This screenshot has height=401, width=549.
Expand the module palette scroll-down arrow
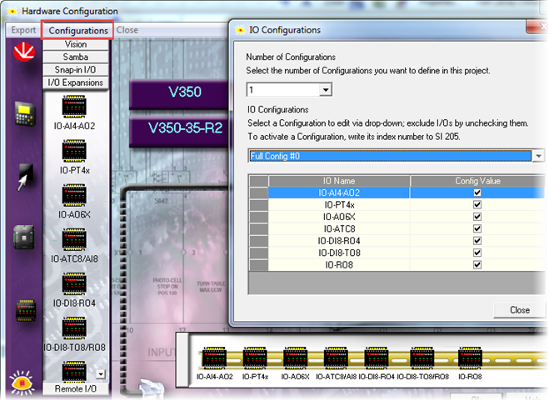101,374
